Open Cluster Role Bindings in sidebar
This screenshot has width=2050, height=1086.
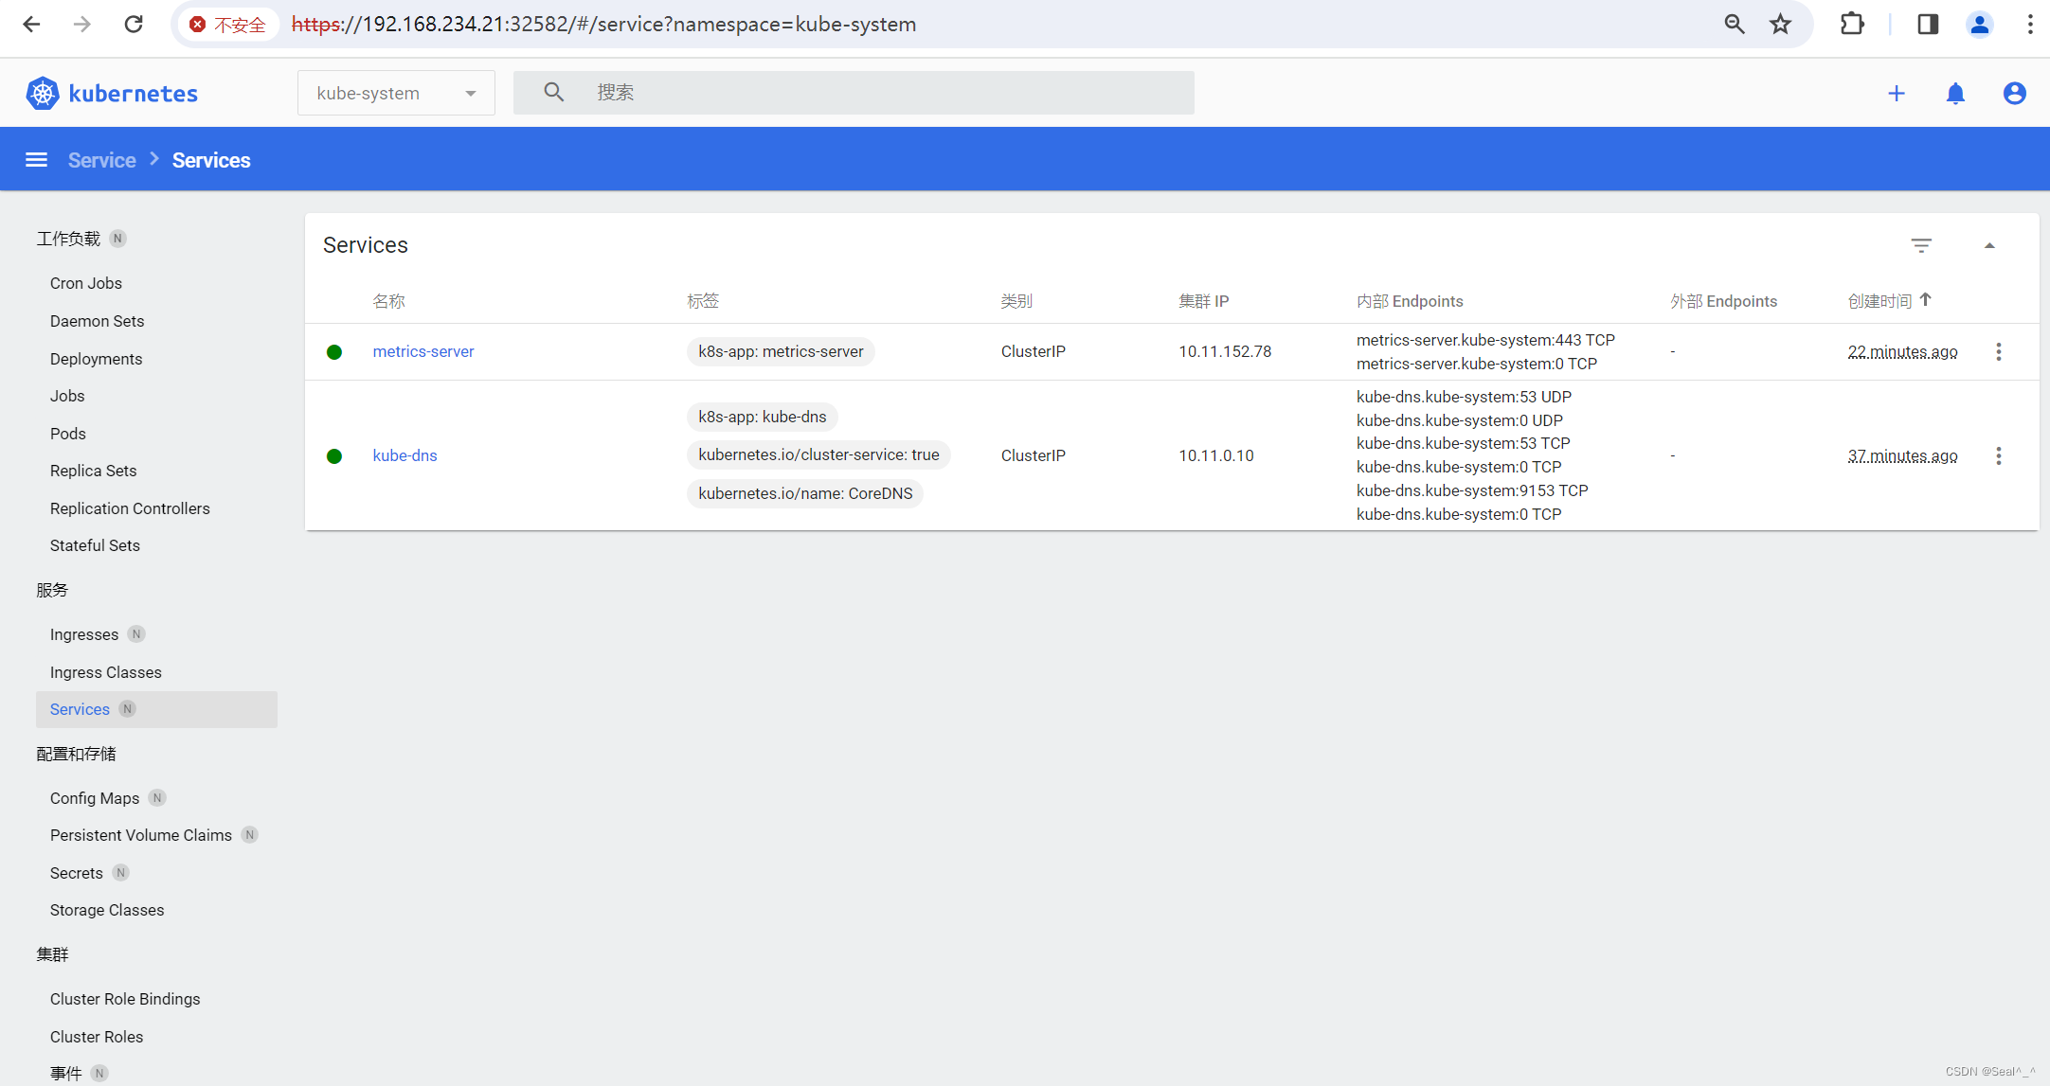pyautogui.click(x=125, y=999)
